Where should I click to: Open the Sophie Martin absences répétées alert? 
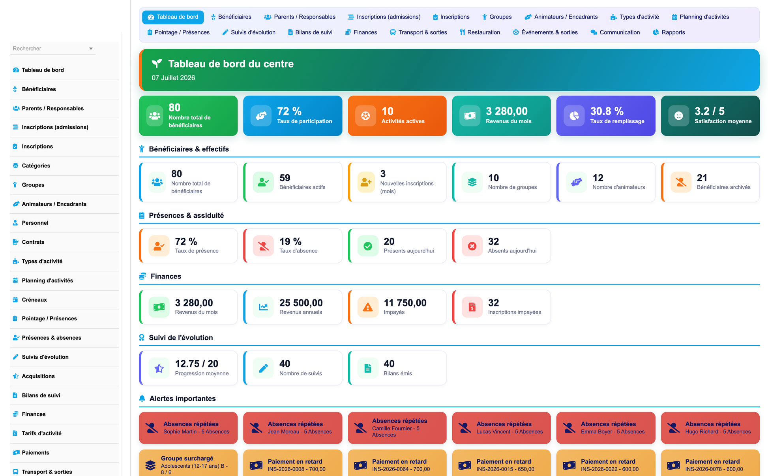pyautogui.click(x=188, y=428)
